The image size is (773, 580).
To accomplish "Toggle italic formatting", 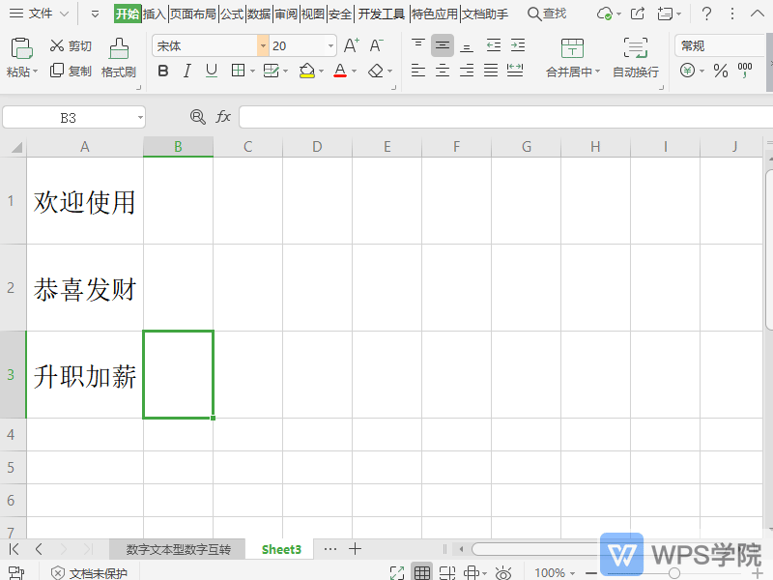I will coord(187,71).
